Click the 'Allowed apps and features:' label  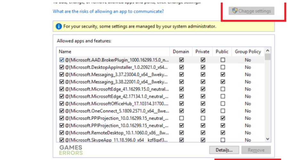point(84,41)
